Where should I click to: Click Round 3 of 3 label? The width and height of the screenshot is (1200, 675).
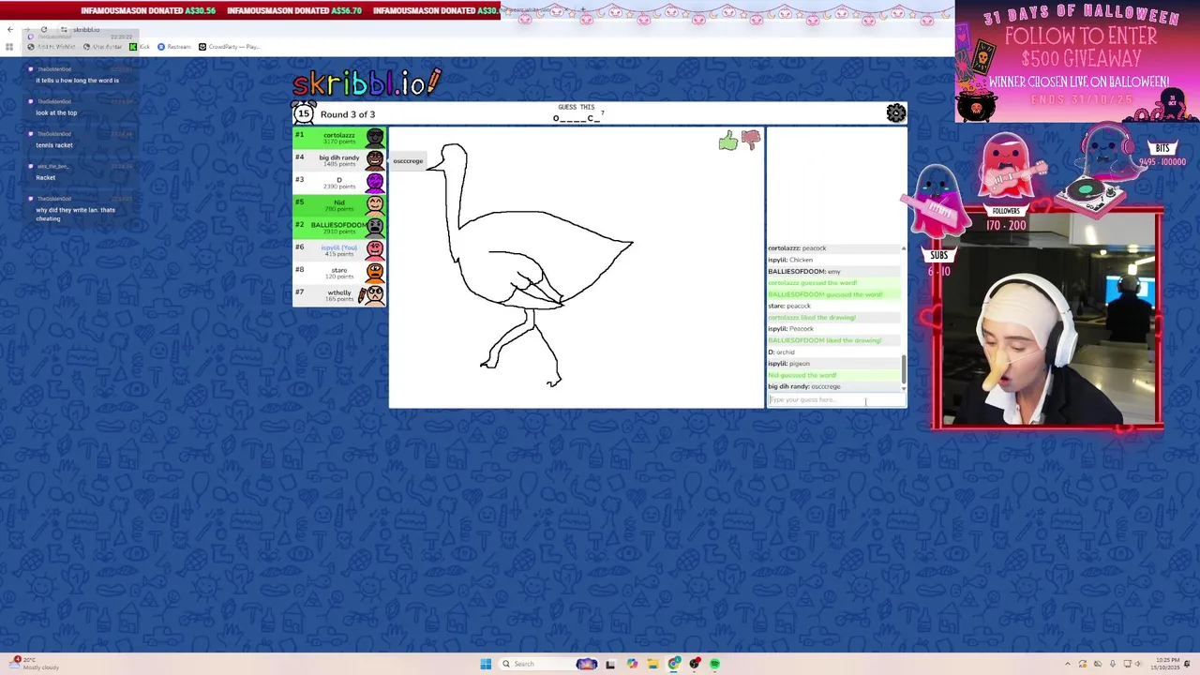tap(348, 114)
